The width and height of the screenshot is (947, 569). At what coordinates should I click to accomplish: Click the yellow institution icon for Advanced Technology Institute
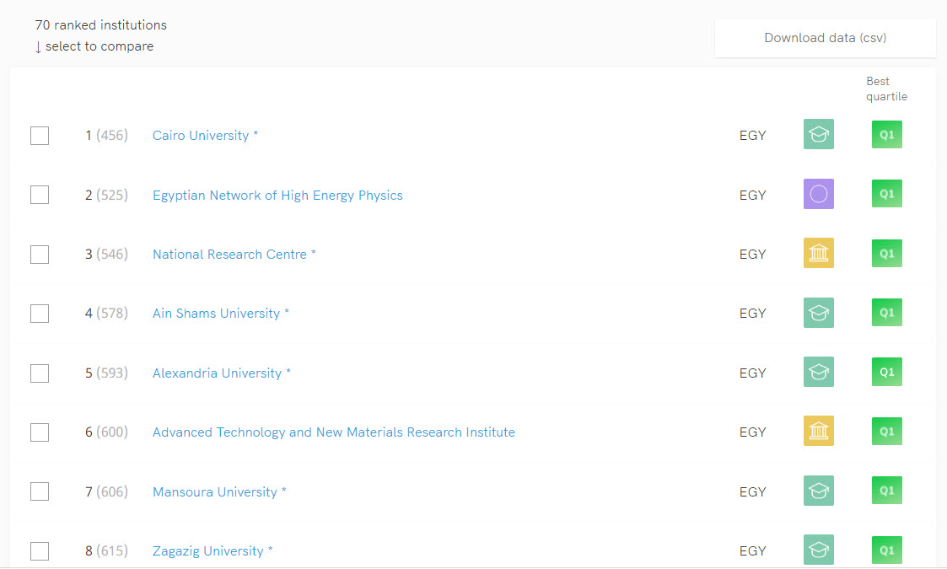tap(818, 432)
